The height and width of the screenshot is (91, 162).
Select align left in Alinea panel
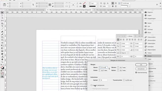point(118,40)
